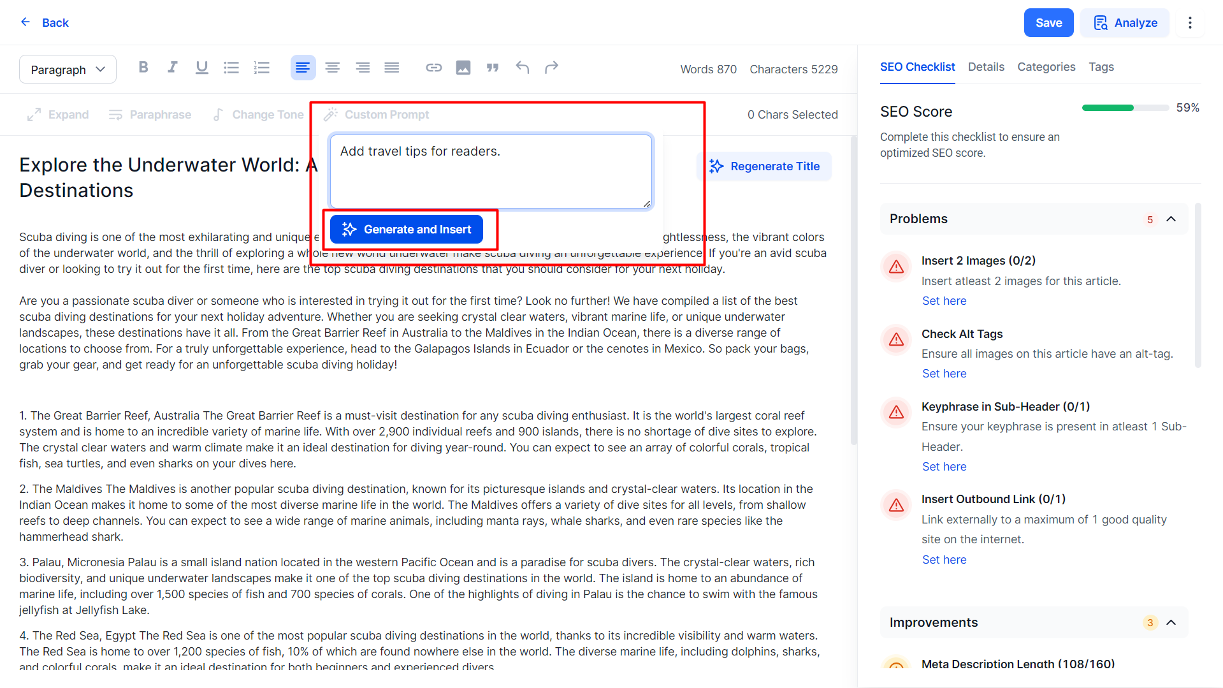Screen dimensions: 1223x688
Task: Open the Details tab
Action: pyautogui.click(x=986, y=67)
